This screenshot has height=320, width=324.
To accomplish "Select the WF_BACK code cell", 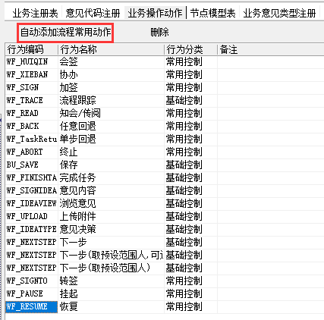I will point(31,127).
